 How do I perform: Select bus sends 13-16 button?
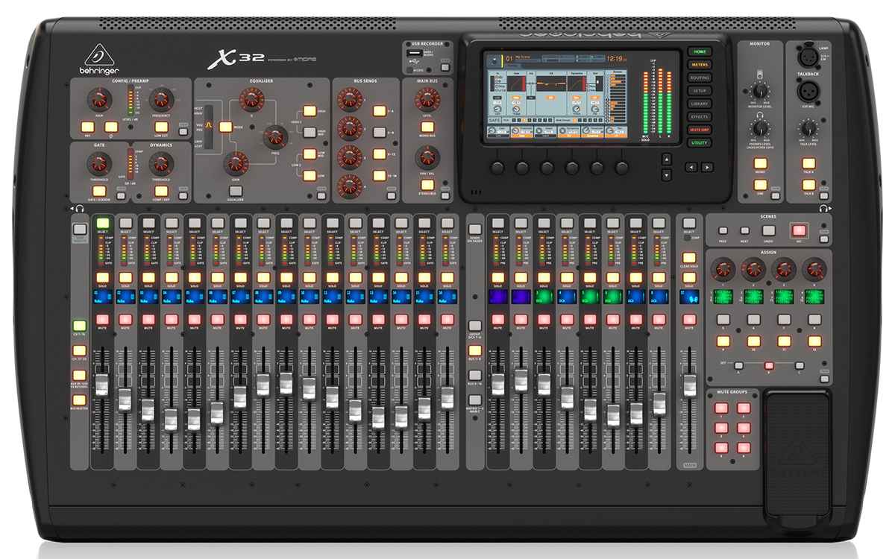pyautogui.click(x=379, y=177)
